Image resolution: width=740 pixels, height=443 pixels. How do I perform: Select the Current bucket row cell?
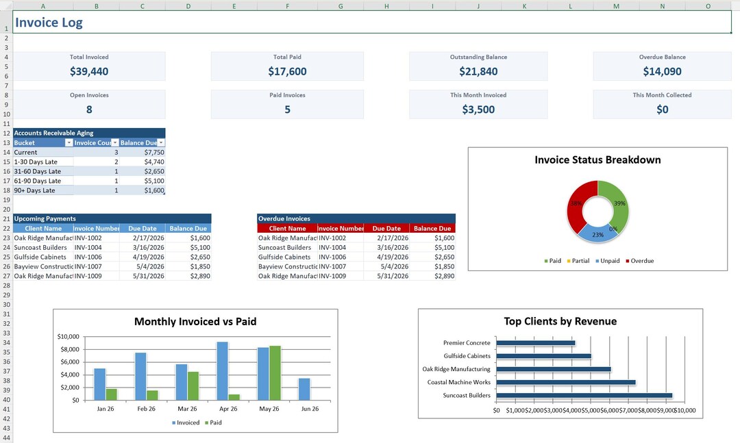[43, 153]
